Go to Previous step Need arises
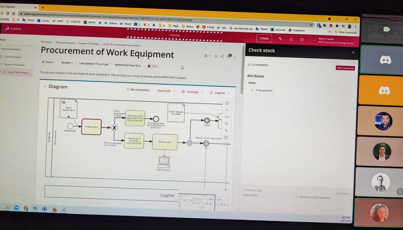This screenshot has height=230, width=403. (253, 193)
